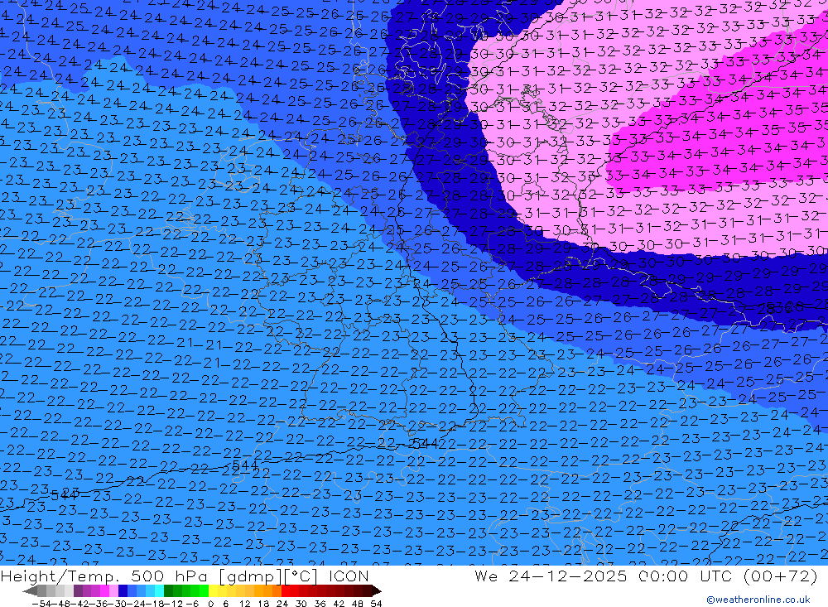The width and height of the screenshot is (828, 607).
Task: Click positive legend value "12"
Action: (x=245, y=604)
